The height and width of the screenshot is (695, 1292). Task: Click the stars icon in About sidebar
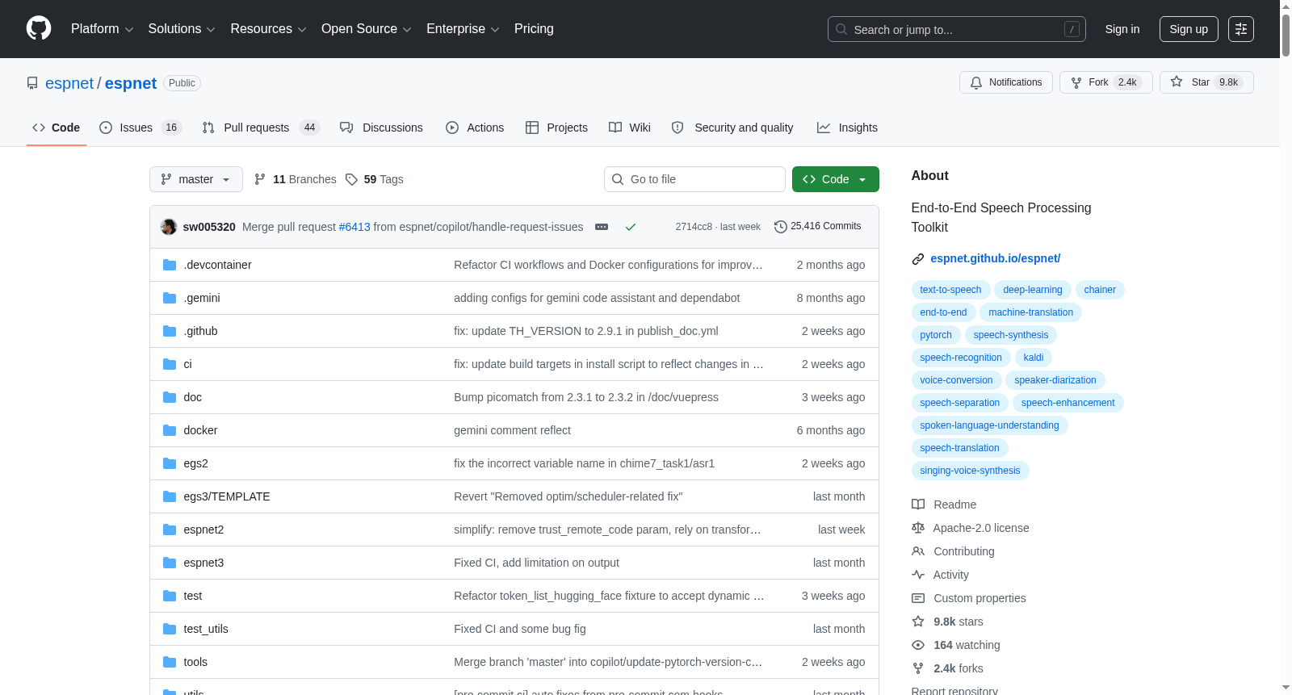918,622
